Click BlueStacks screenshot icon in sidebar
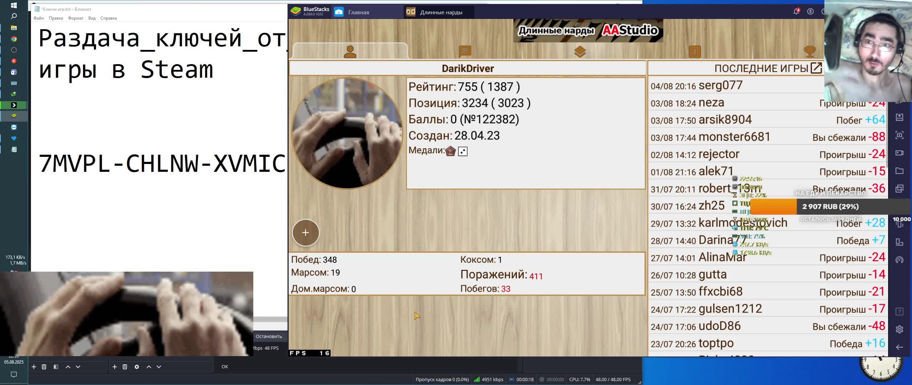Screen dimensions: 912x385 pos(899,135)
